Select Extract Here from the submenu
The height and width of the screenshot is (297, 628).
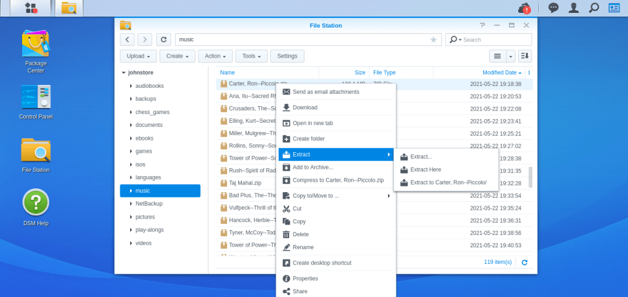(425, 169)
